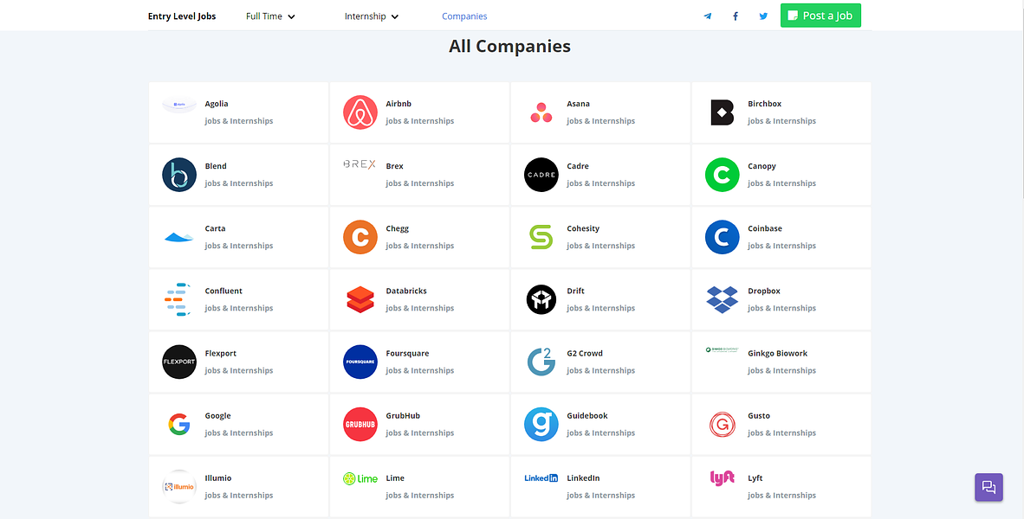Click the Canopy company name

click(762, 166)
